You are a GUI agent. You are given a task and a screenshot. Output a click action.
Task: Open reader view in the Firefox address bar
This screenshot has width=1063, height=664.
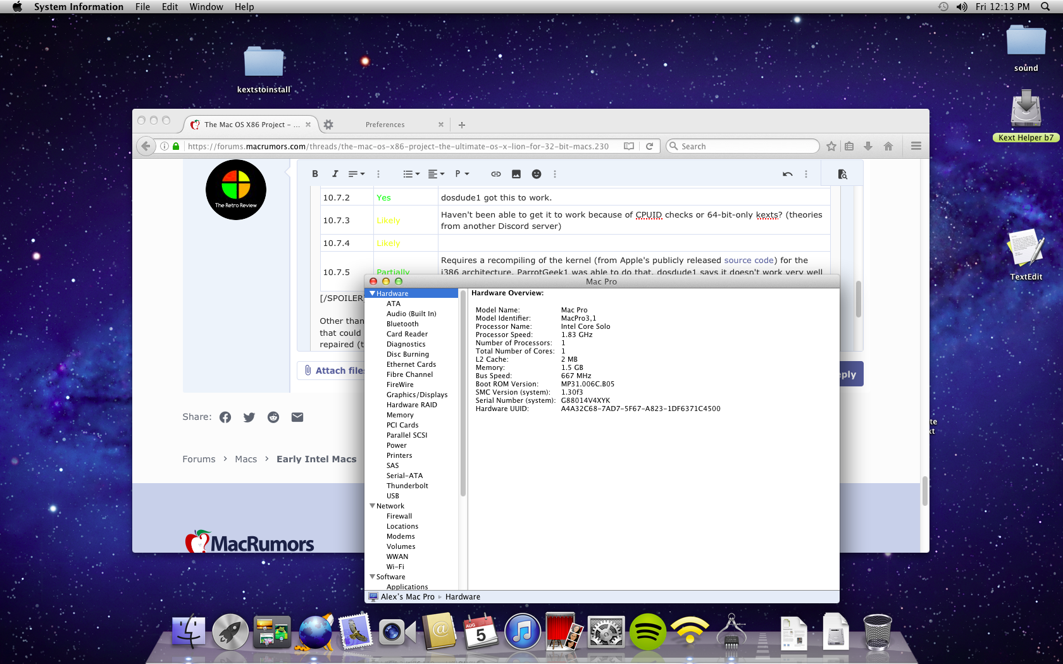pyautogui.click(x=629, y=146)
